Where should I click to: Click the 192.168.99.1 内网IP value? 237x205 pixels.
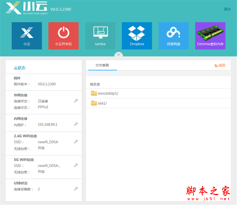pos(47,124)
